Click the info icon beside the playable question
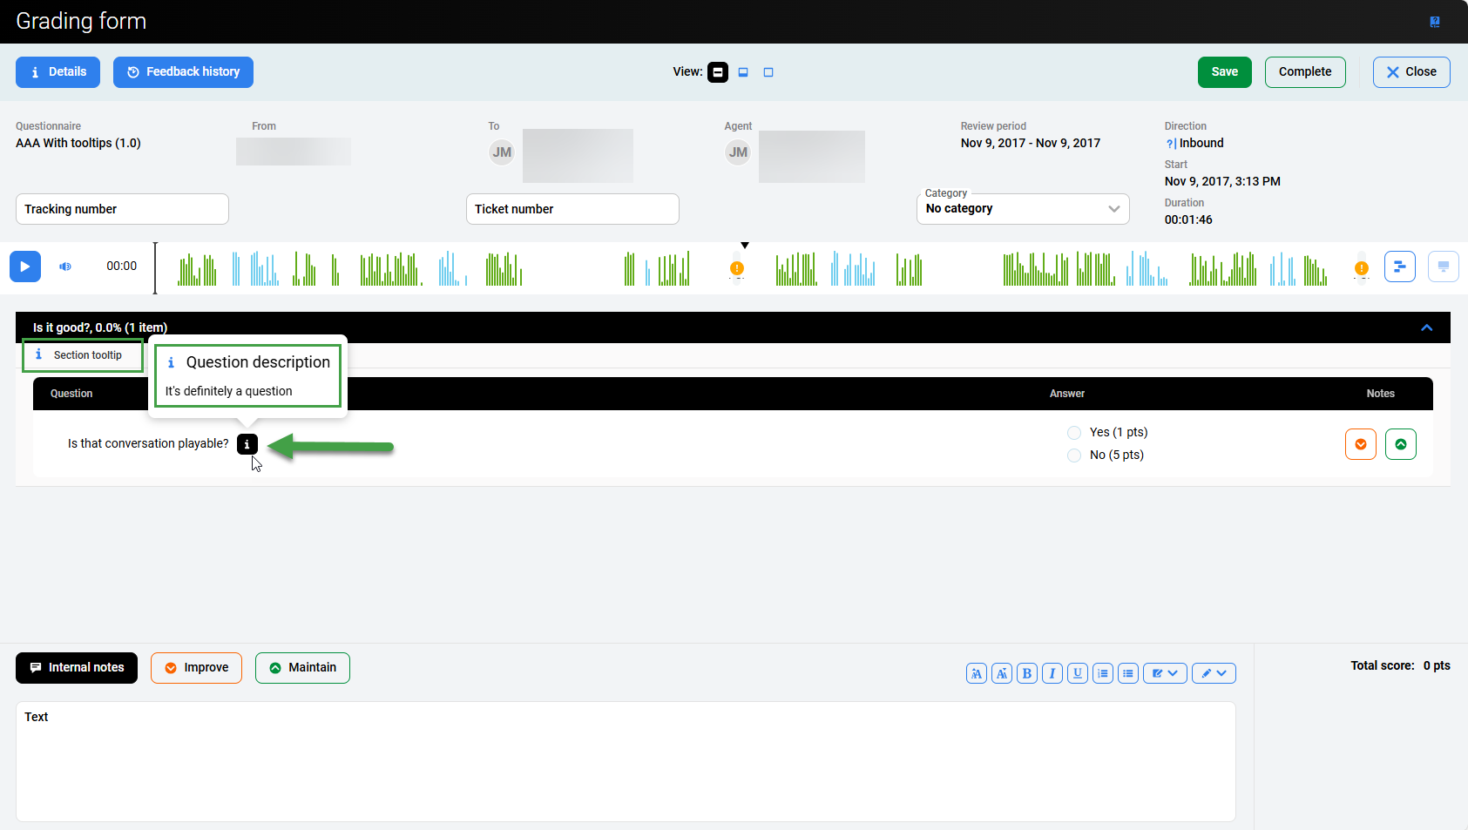Viewport: 1468px width, 830px height. 247,444
